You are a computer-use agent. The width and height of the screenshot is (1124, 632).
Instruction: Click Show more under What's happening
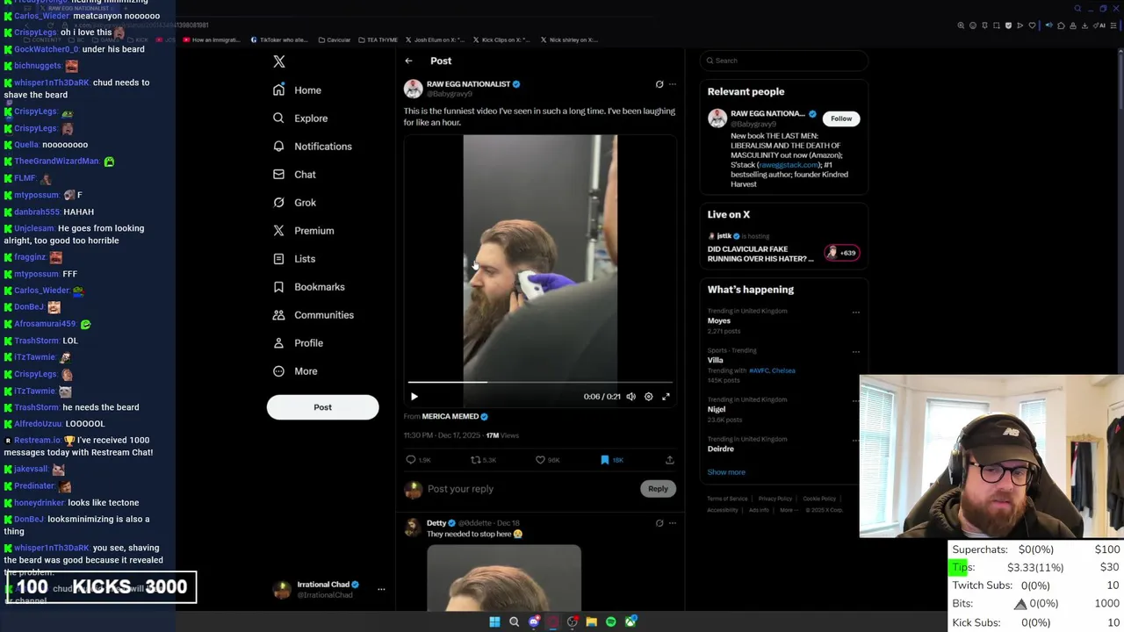pos(726,472)
